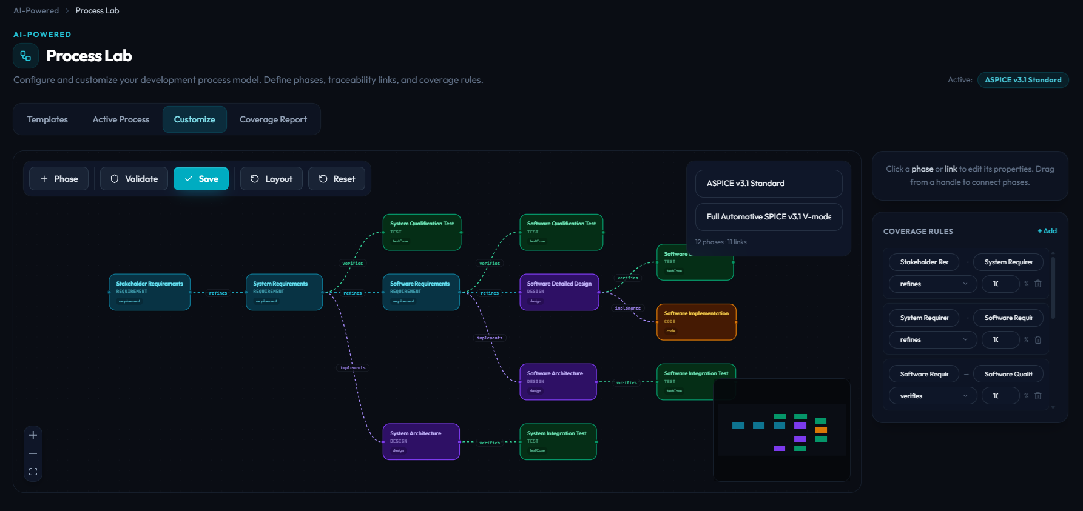Edit the first rule's coverage percent field
The width and height of the screenshot is (1083, 511).
pos(1001,284)
